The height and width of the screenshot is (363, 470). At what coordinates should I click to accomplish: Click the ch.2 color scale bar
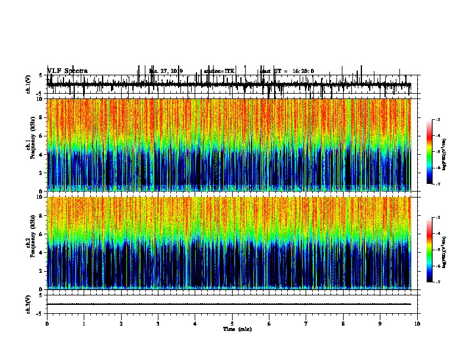[x=430, y=250]
